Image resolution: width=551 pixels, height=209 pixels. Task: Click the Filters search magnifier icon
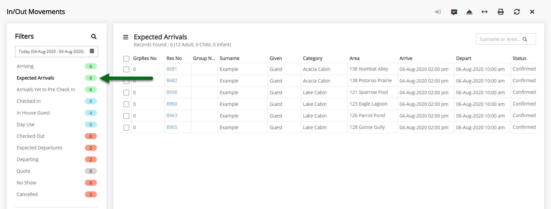[x=94, y=37]
